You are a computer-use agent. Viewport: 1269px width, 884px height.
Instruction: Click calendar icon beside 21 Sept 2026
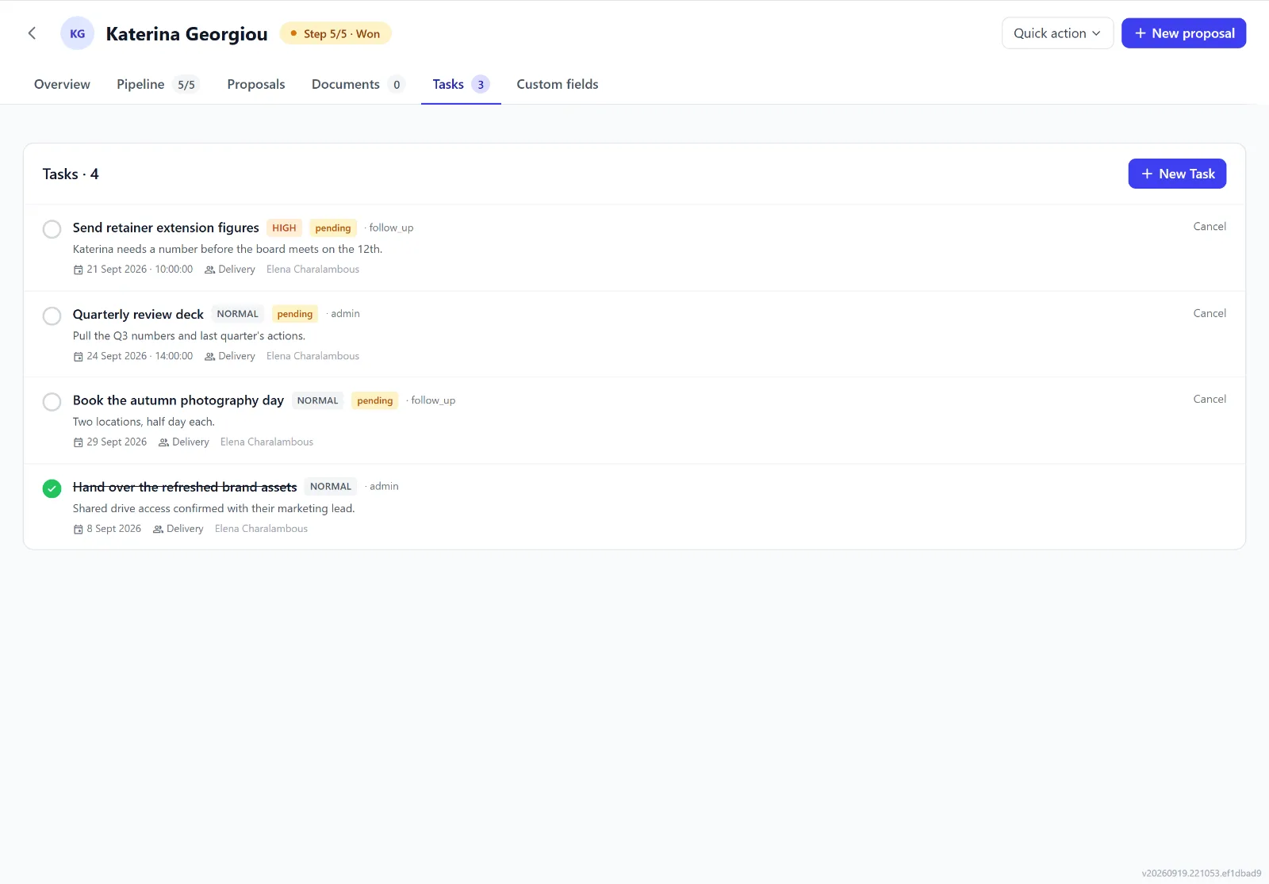tap(79, 270)
